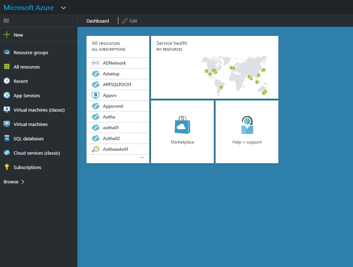Open Recent in left menu
This screenshot has width=353, height=267.
tap(20, 81)
